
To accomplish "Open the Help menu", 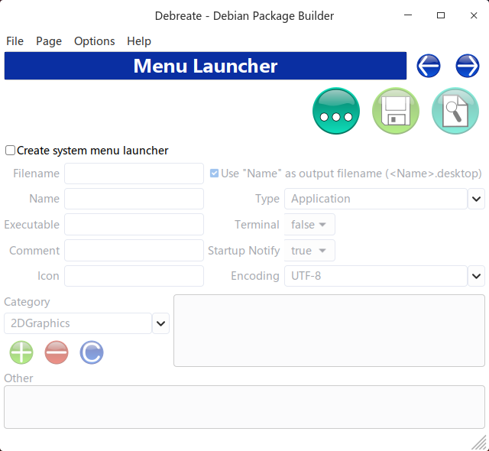I will click(139, 41).
